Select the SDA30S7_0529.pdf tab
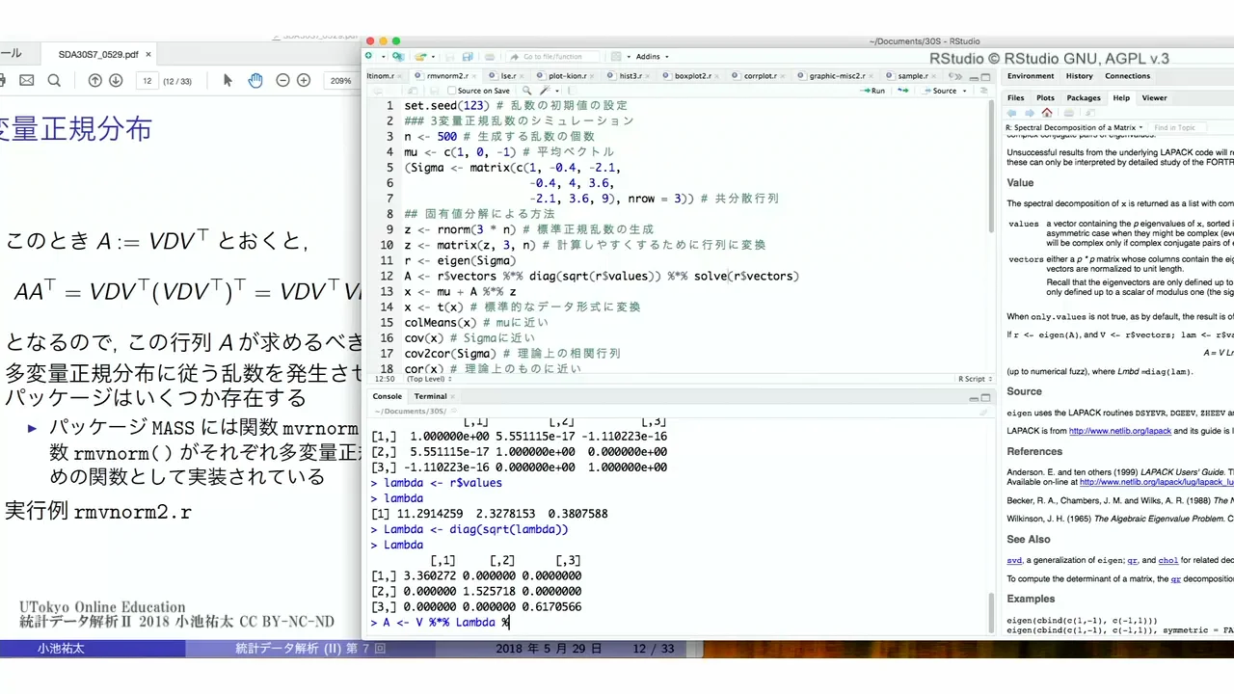The width and height of the screenshot is (1234, 694). pyautogui.click(x=97, y=55)
